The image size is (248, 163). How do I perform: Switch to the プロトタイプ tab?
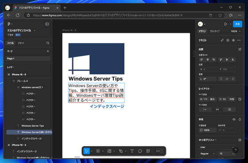pos(214,31)
